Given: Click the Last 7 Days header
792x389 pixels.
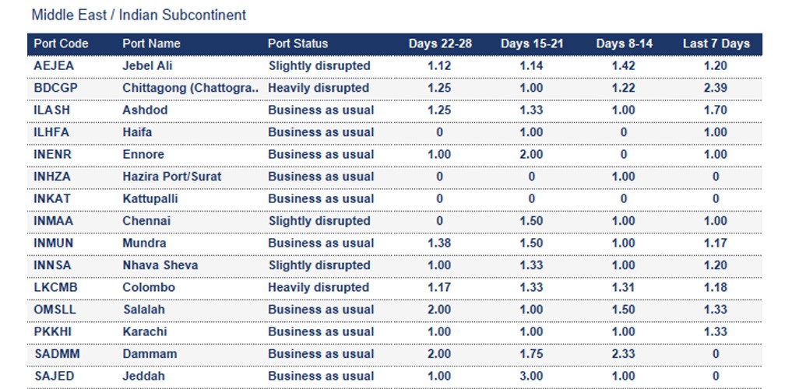Looking at the screenshot, I should (716, 44).
